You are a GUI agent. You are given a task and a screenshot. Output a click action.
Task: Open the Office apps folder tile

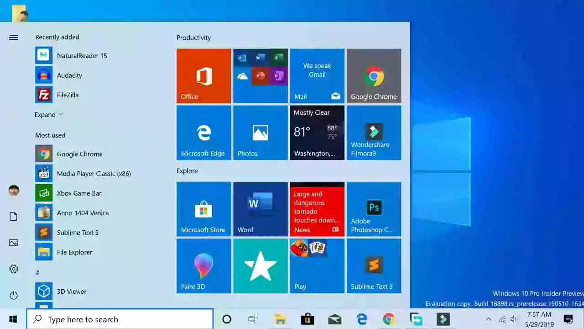[x=260, y=76]
